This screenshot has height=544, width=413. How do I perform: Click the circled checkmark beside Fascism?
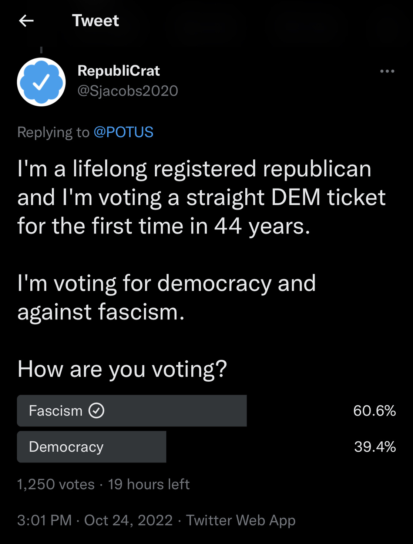[96, 411]
